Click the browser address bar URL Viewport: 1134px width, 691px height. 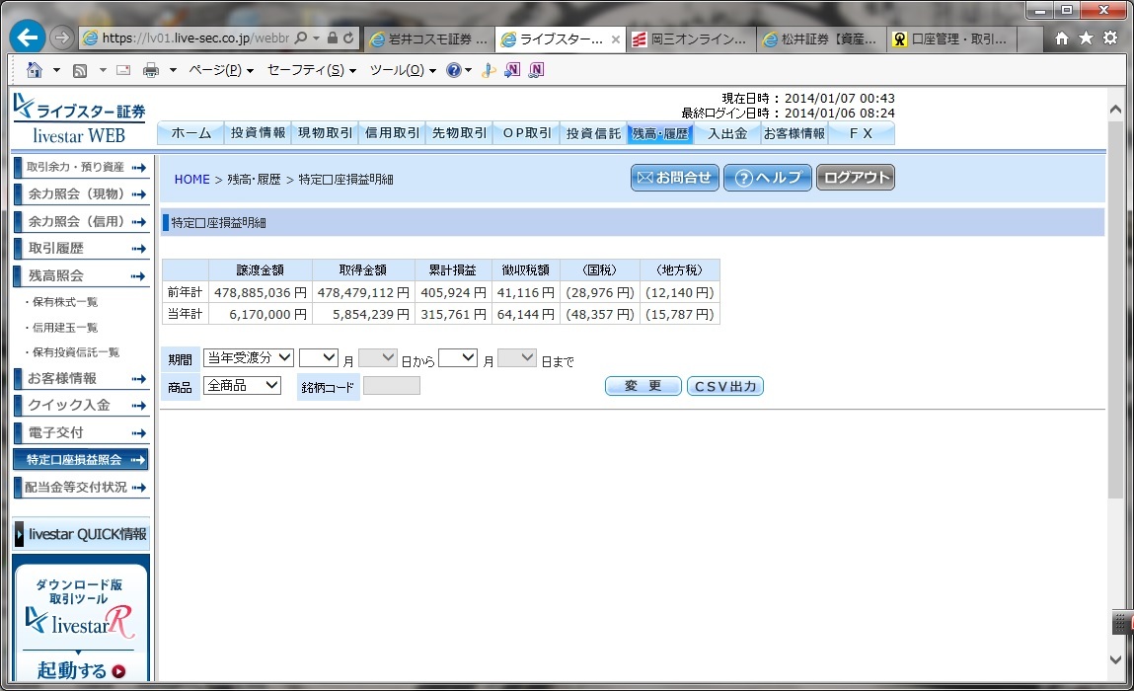[x=195, y=38]
